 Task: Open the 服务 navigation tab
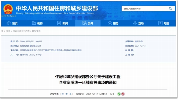113,23
